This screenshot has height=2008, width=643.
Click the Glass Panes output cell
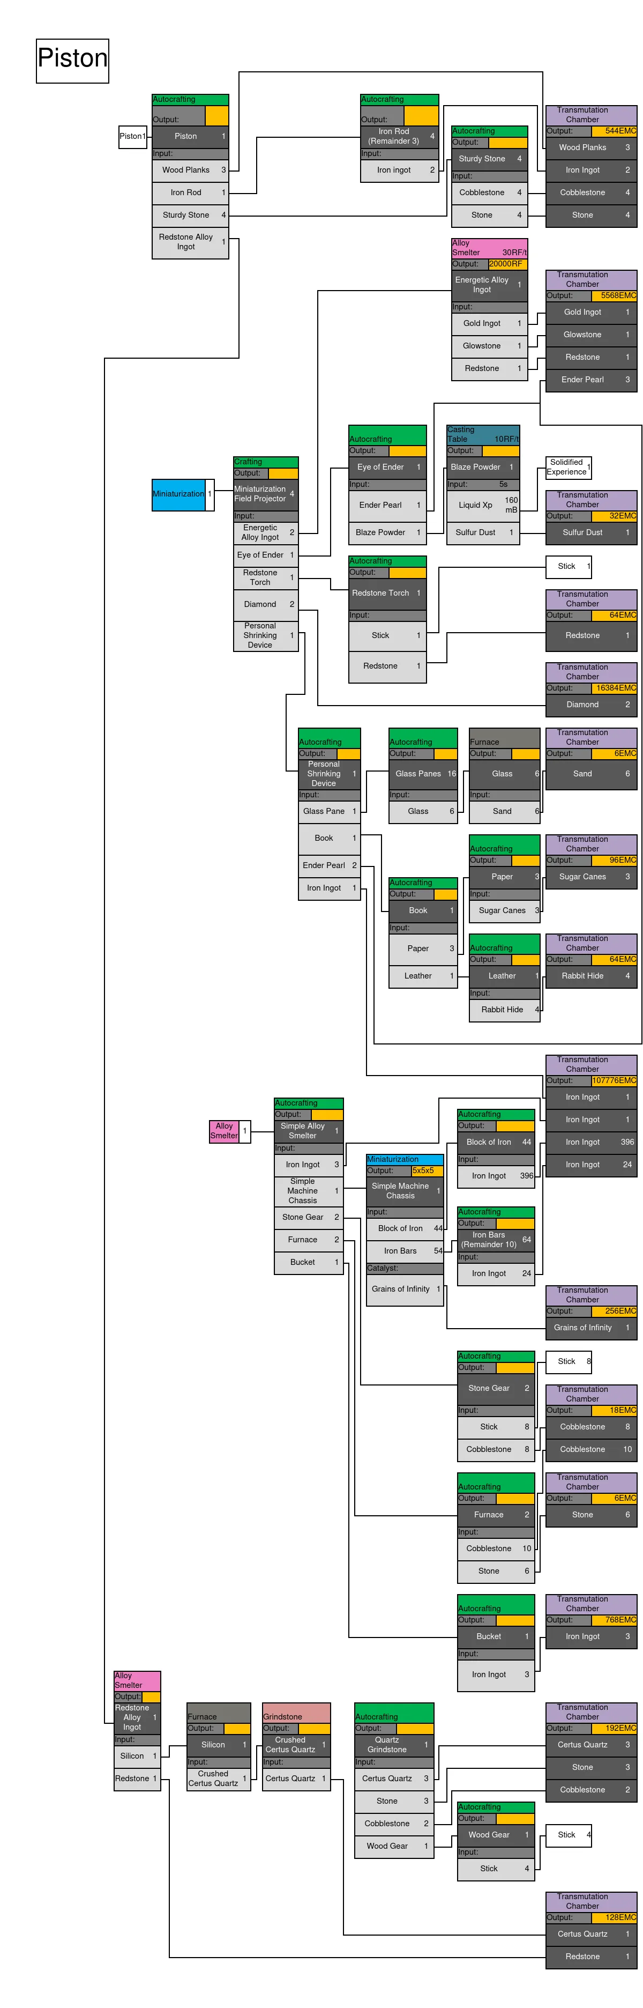click(423, 774)
